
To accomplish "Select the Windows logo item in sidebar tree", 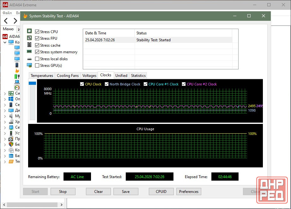I will point(11,99).
